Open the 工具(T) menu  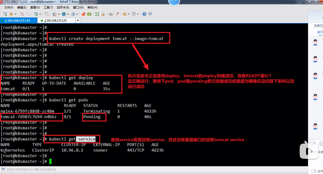pyautogui.click(x=48, y=7)
